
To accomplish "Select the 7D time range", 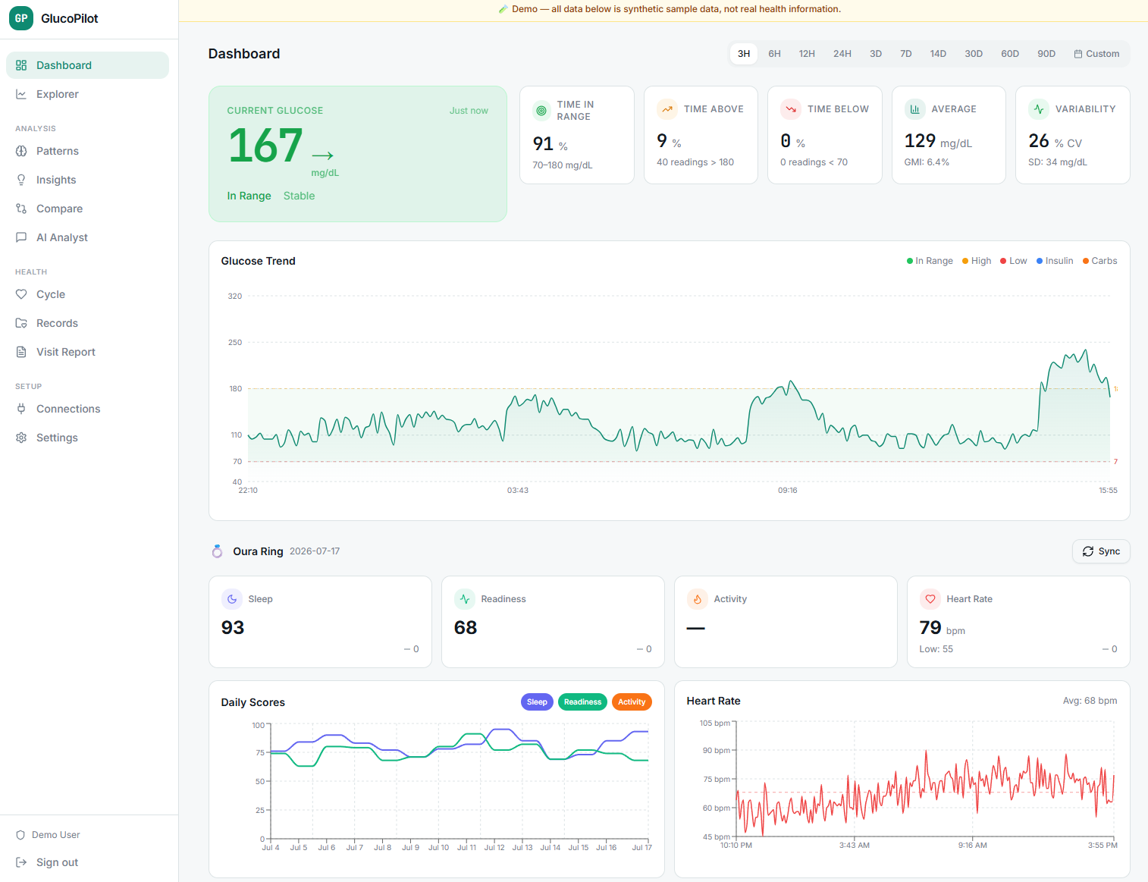I will click(x=906, y=54).
